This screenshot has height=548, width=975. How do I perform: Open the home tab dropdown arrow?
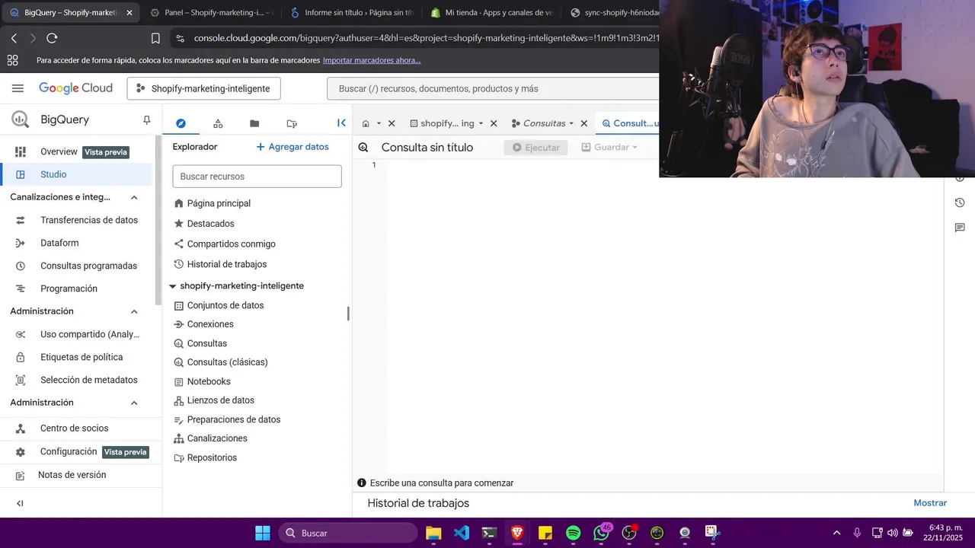click(379, 123)
